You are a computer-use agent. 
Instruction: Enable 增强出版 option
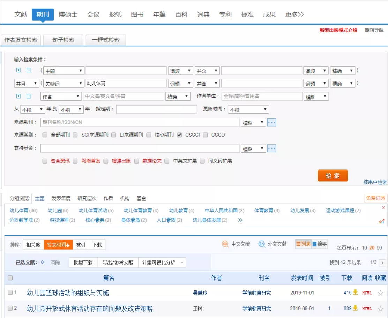click(106, 161)
